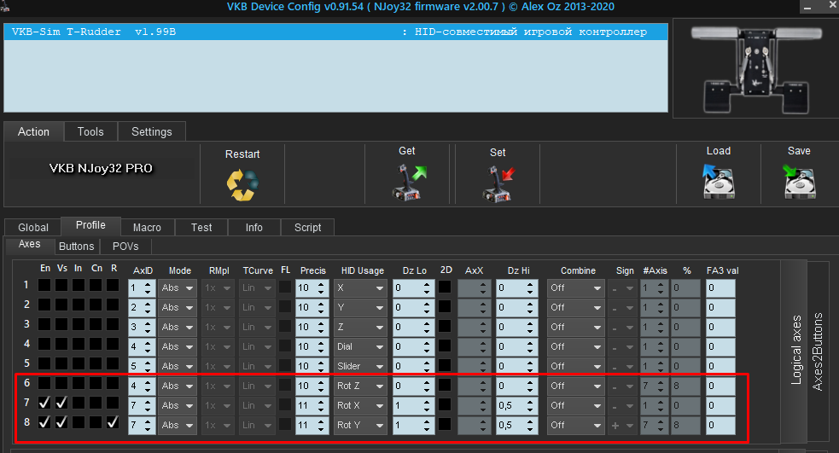Switch to the Buttons sub-tab
839x453 pixels.
[77, 246]
